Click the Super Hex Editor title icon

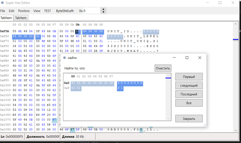3,3
